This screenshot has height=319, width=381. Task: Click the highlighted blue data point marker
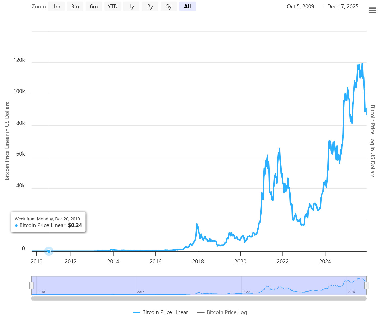[49, 251]
